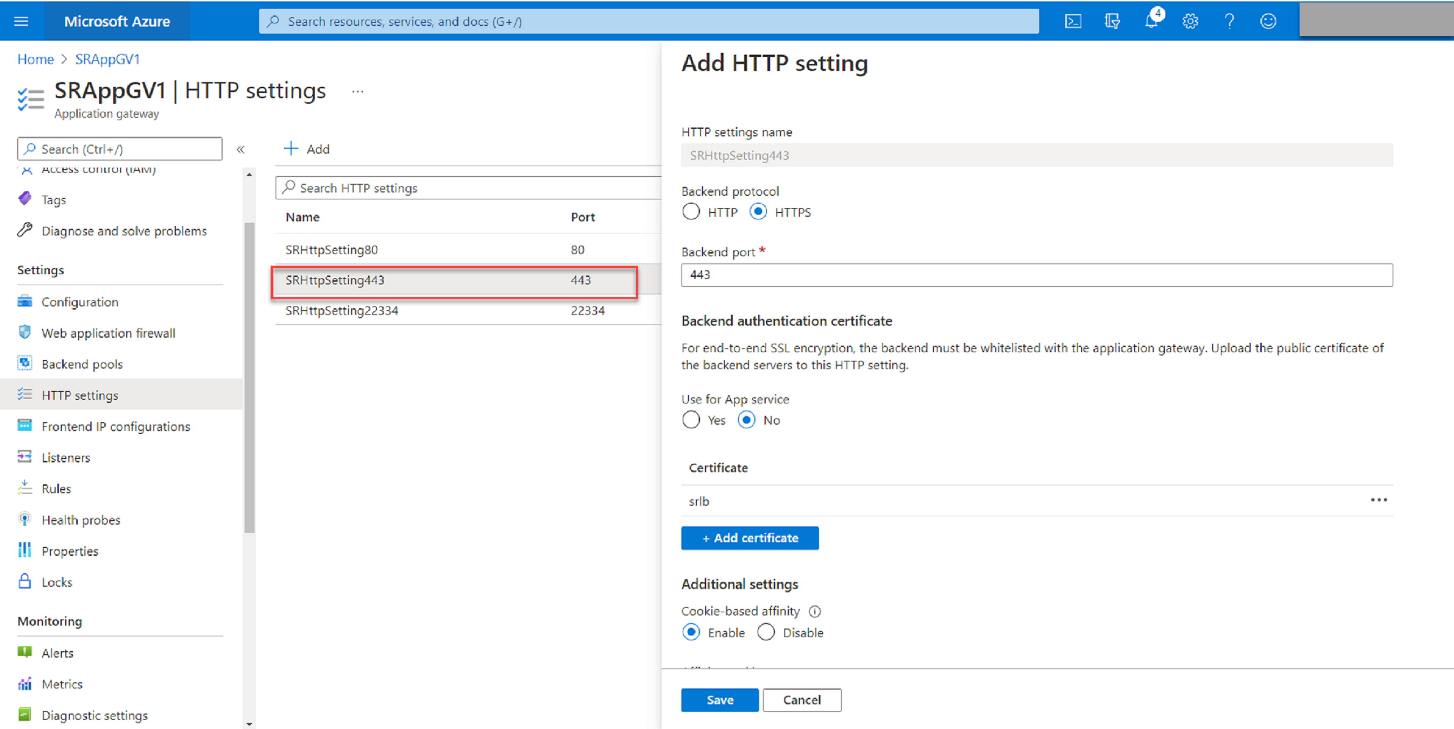Image resolution: width=1454 pixels, height=729 pixels.
Task: Type in Backend port input field
Action: coord(1035,274)
